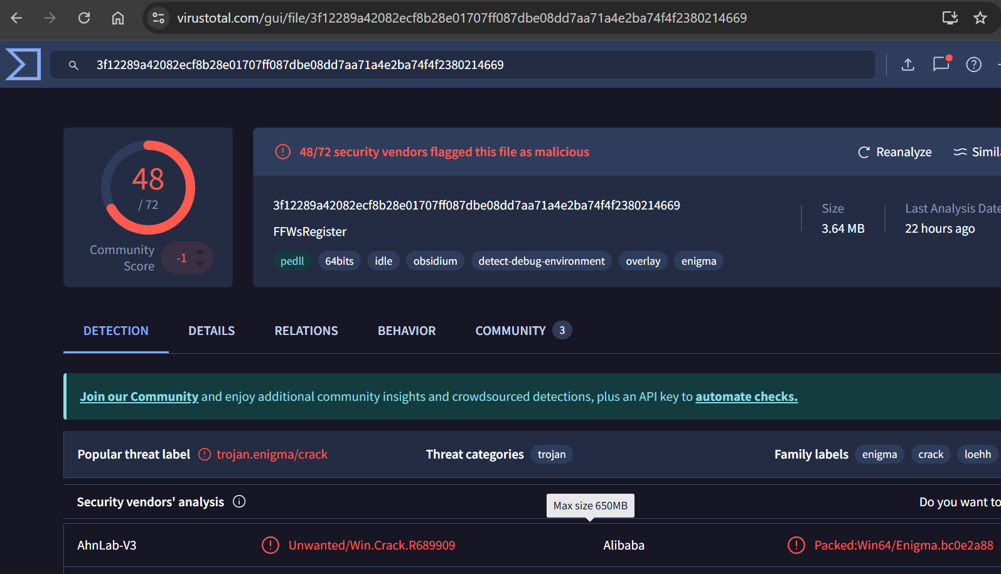Click the browser forward arrow
The image size is (1001, 574).
click(x=50, y=18)
